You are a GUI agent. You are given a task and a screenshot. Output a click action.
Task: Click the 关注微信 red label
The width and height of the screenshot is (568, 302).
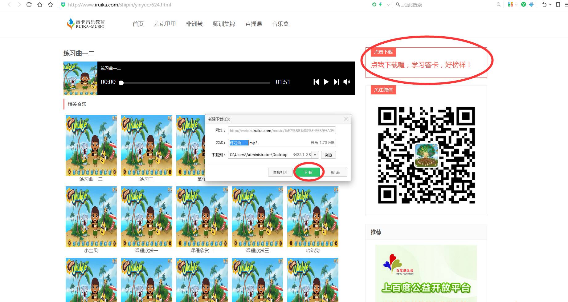[383, 90]
